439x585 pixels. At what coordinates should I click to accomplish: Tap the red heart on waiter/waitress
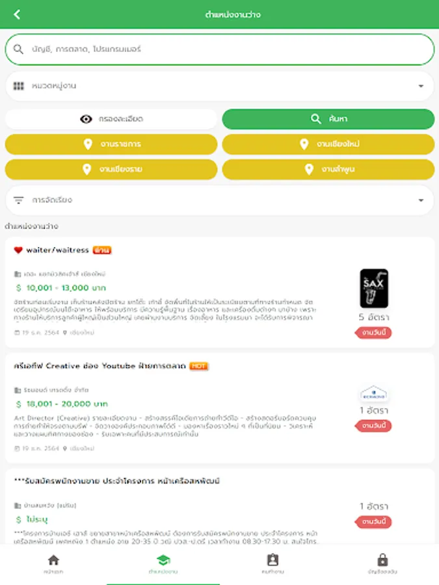point(18,250)
